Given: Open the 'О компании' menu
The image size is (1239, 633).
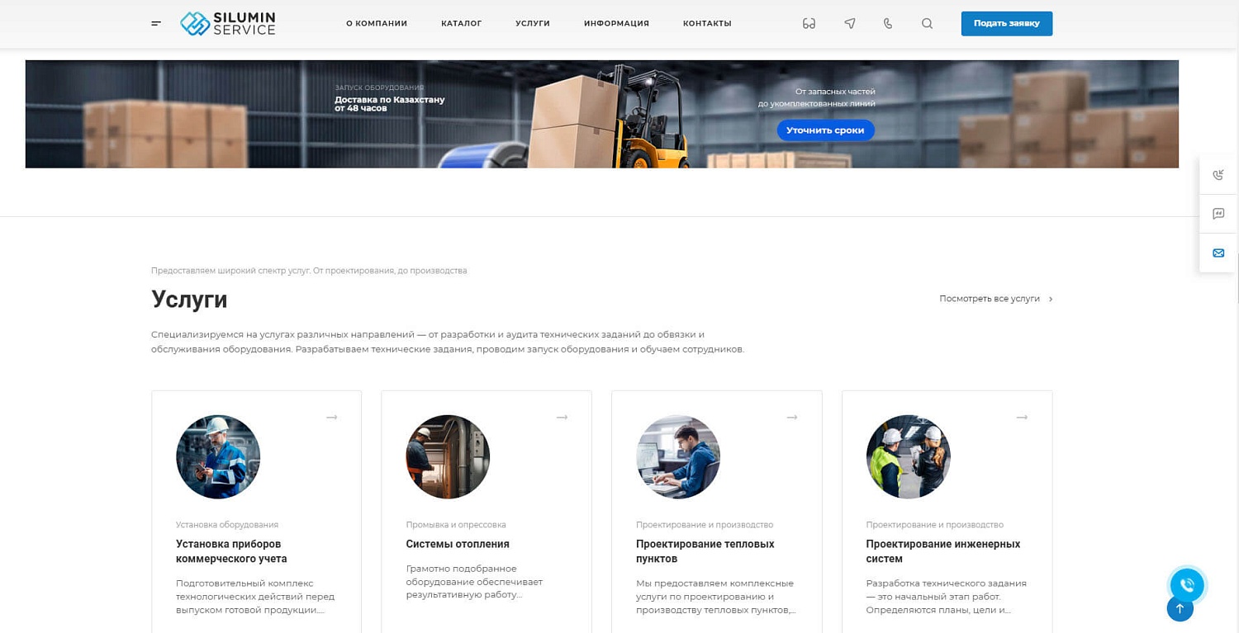Looking at the screenshot, I should pos(377,24).
